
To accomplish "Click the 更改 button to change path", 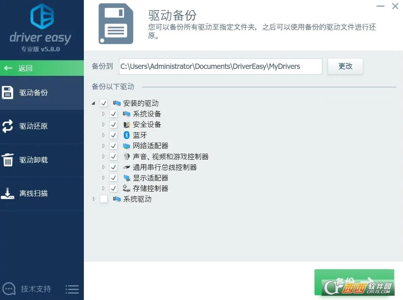I will [x=345, y=66].
